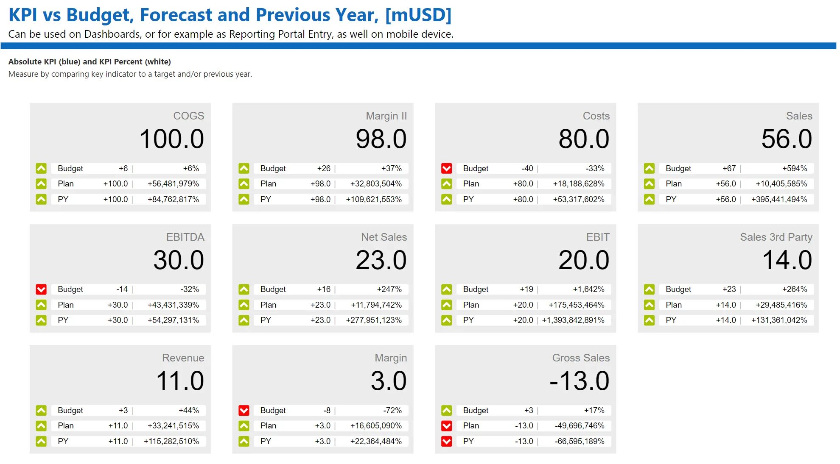Select the Margin card title
This screenshot has width=840, height=464.
[391, 358]
